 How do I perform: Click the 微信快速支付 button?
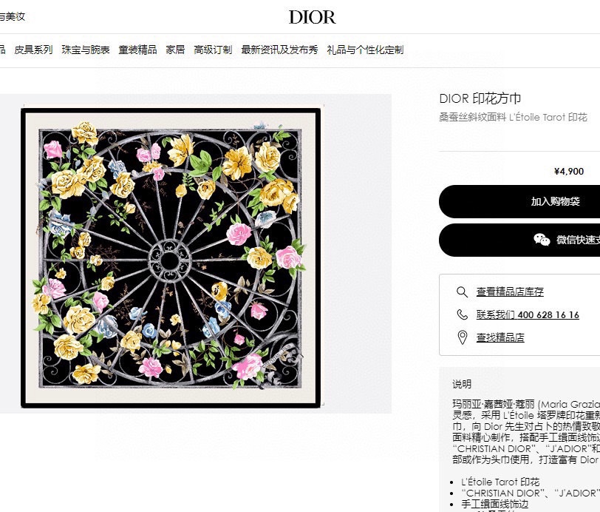click(x=519, y=240)
